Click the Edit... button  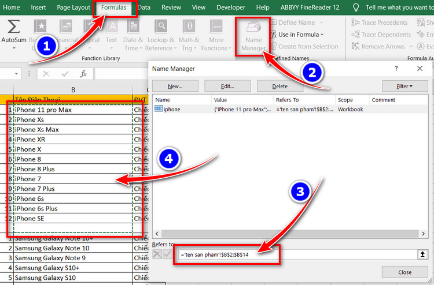pyautogui.click(x=227, y=86)
